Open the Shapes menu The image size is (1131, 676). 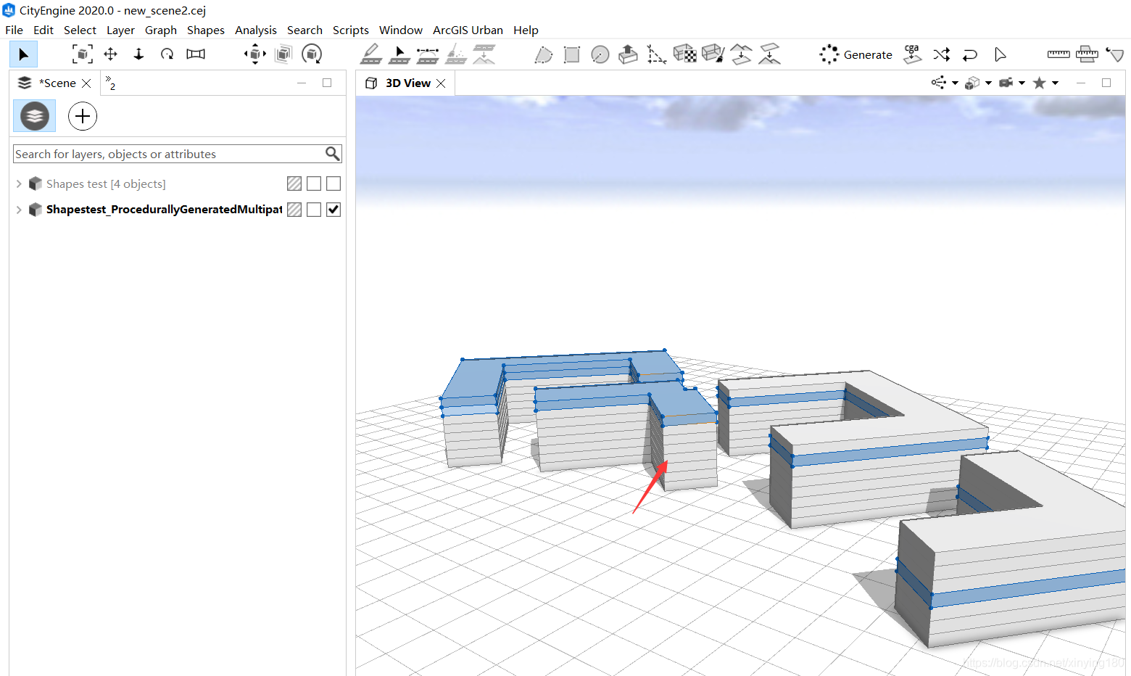(206, 30)
